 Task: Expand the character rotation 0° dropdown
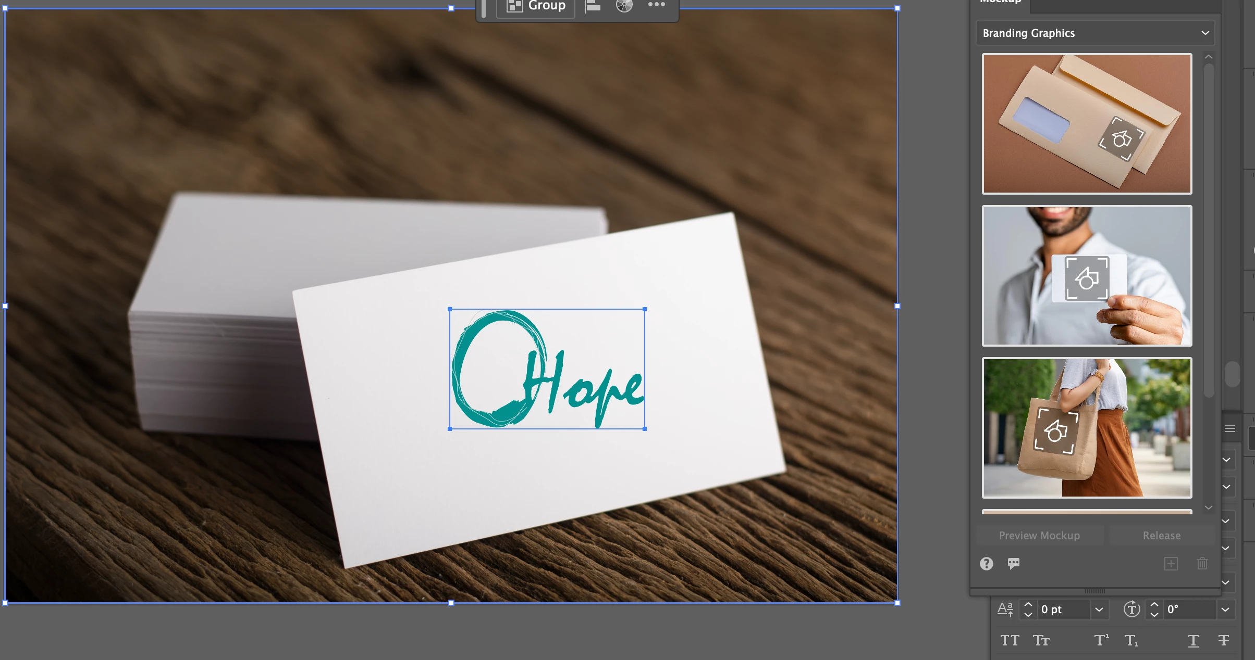click(1225, 610)
